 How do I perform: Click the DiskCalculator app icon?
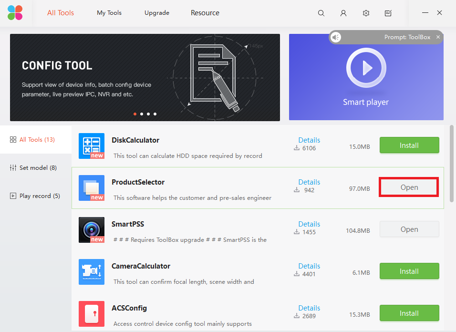pos(92,146)
